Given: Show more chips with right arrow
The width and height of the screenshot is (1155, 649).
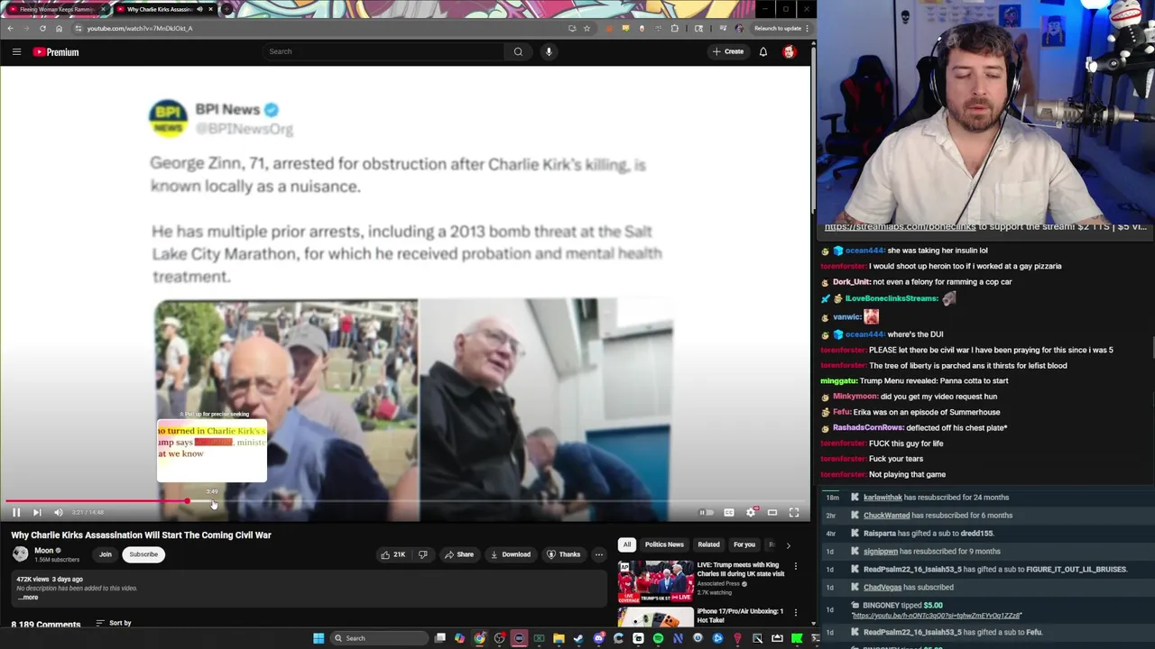Looking at the screenshot, I should click(x=788, y=545).
